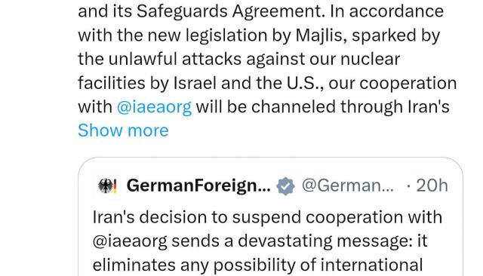Click the text "will be channeled through Iran's"
Image resolution: width=483 pixels, height=276 pixels.
(322, 107)
